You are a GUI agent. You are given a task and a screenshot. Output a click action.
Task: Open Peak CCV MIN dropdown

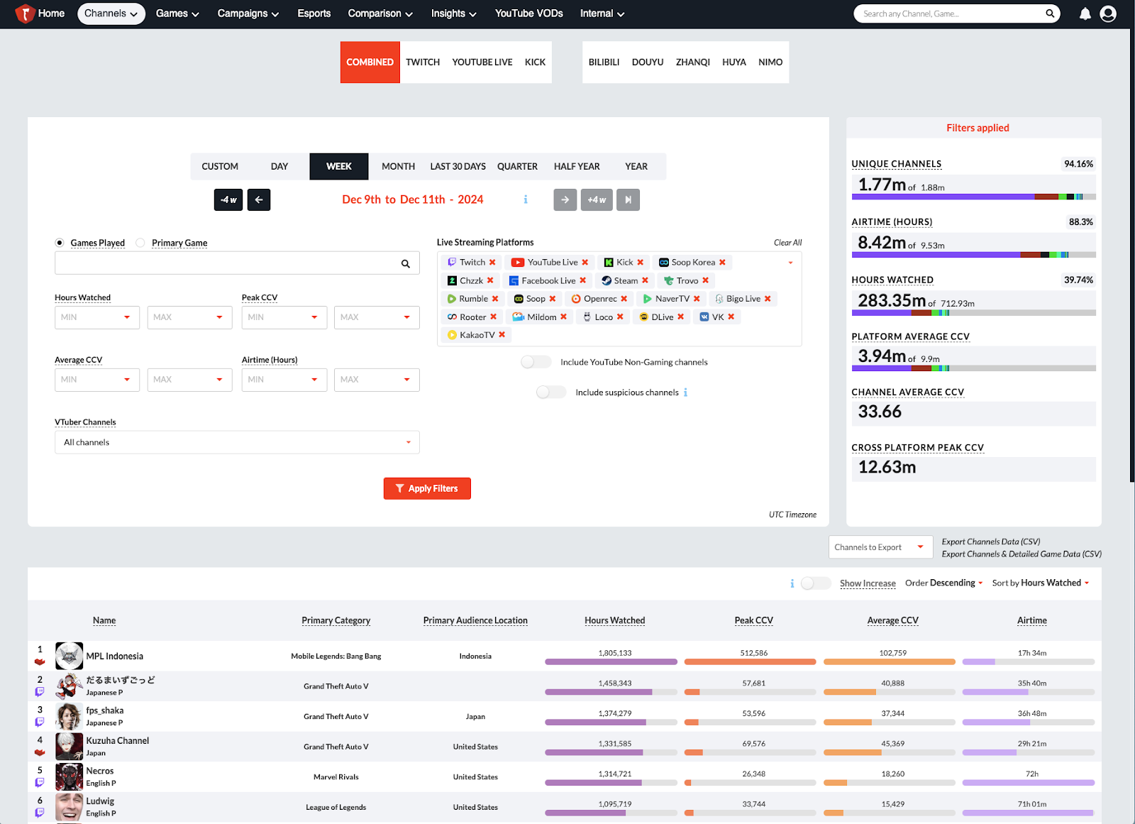pyautogui.click(x=284, y=317)
